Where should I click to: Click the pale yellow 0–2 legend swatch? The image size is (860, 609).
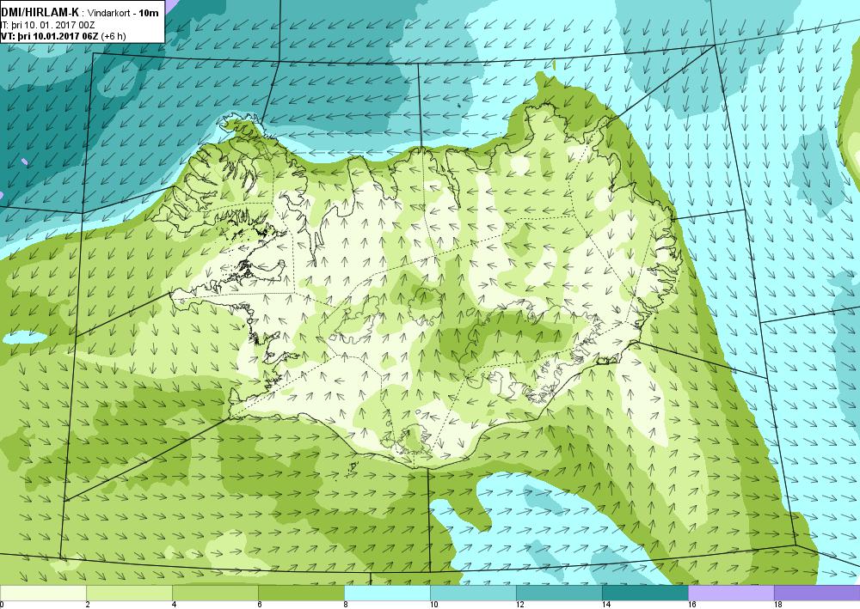[x=43, y=593]
